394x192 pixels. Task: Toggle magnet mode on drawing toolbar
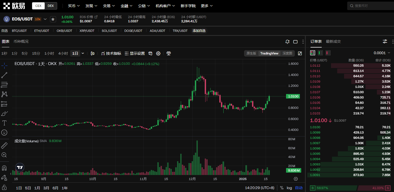click(x=4, y=168)
